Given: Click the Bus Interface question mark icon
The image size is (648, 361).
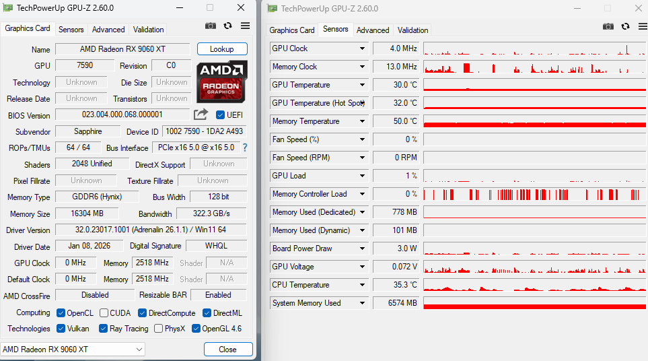Looking at the screenshot, I should [245, 147].
